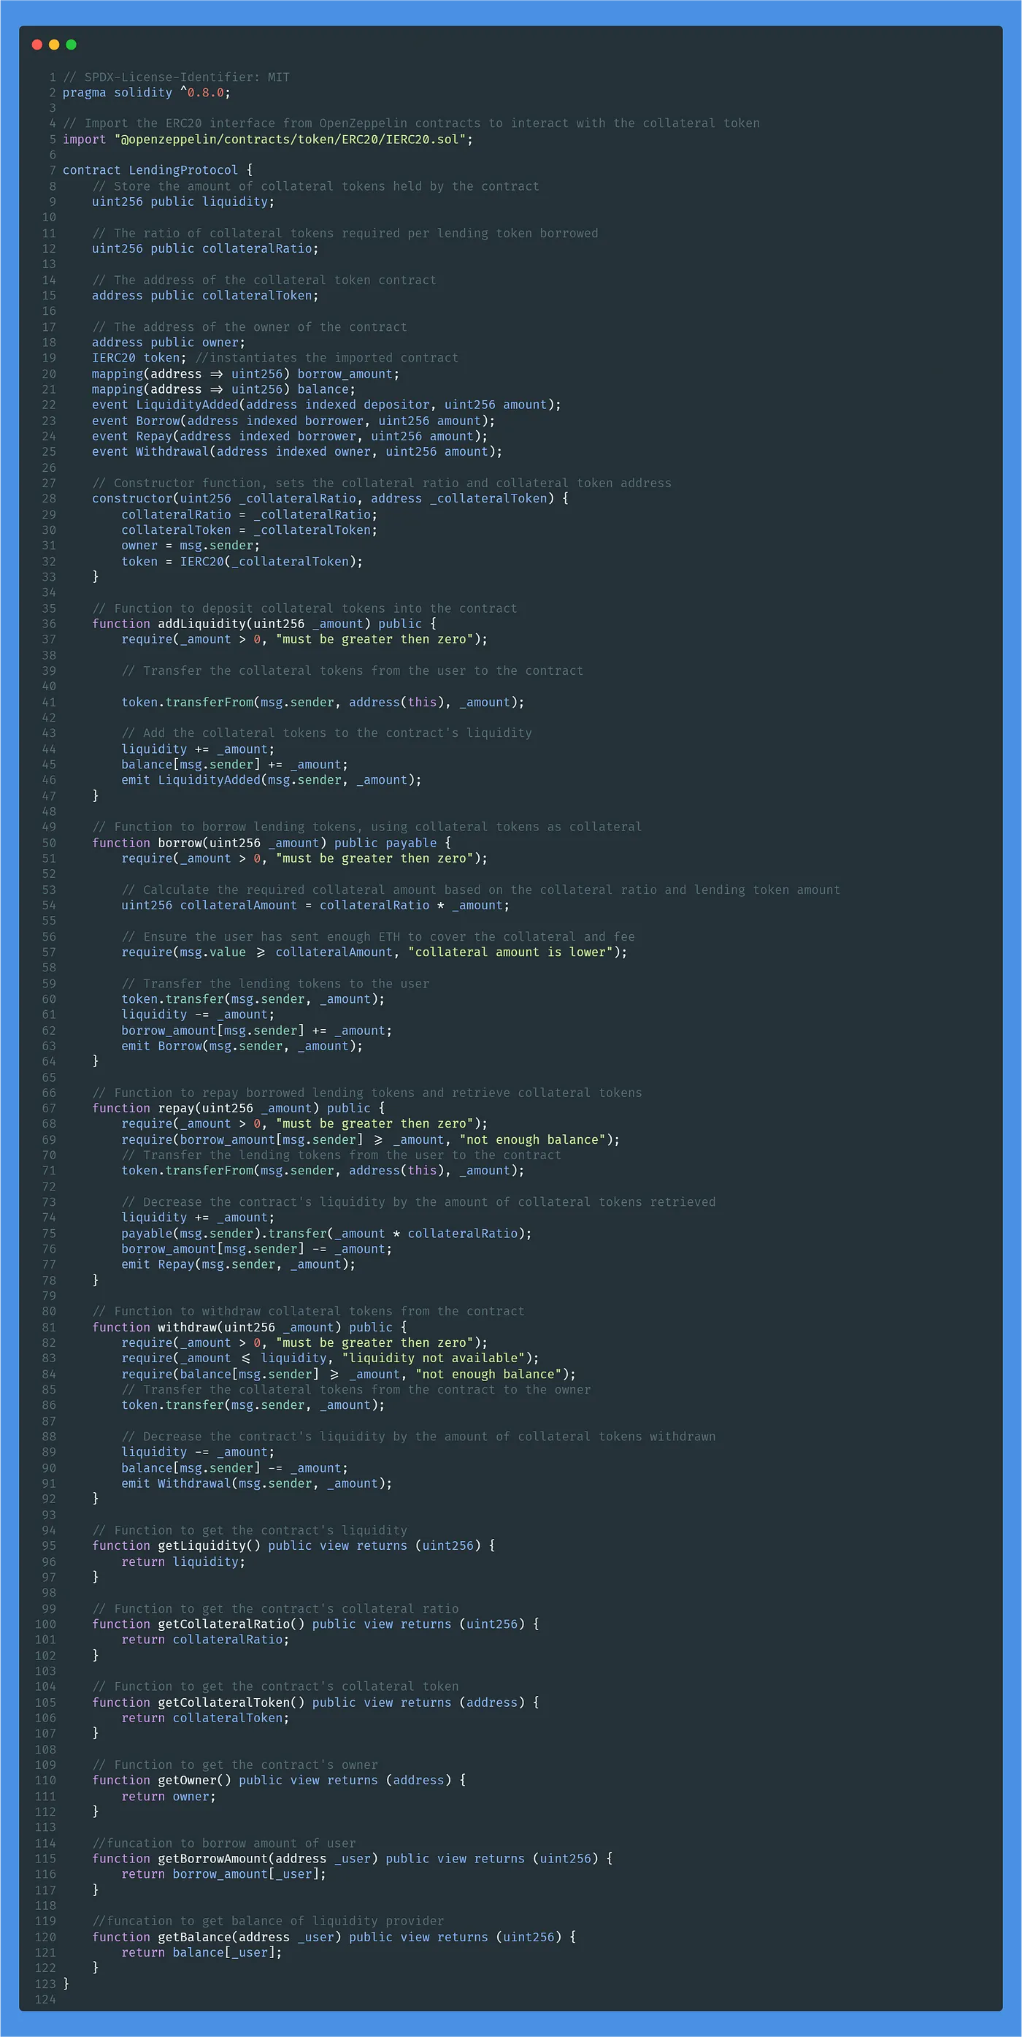1022x2037 pixels.
Task: Click the payable(msg.sender).transfer statement
Action: pos(326,1234)
